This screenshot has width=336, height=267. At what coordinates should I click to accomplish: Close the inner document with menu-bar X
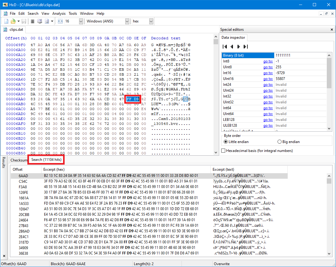click(x=332, y=14)
